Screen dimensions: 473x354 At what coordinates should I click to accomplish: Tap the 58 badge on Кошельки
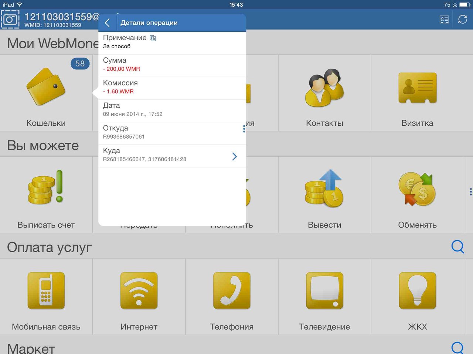(80, 63)
